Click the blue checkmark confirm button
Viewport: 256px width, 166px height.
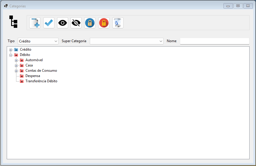tap(49, 23)
